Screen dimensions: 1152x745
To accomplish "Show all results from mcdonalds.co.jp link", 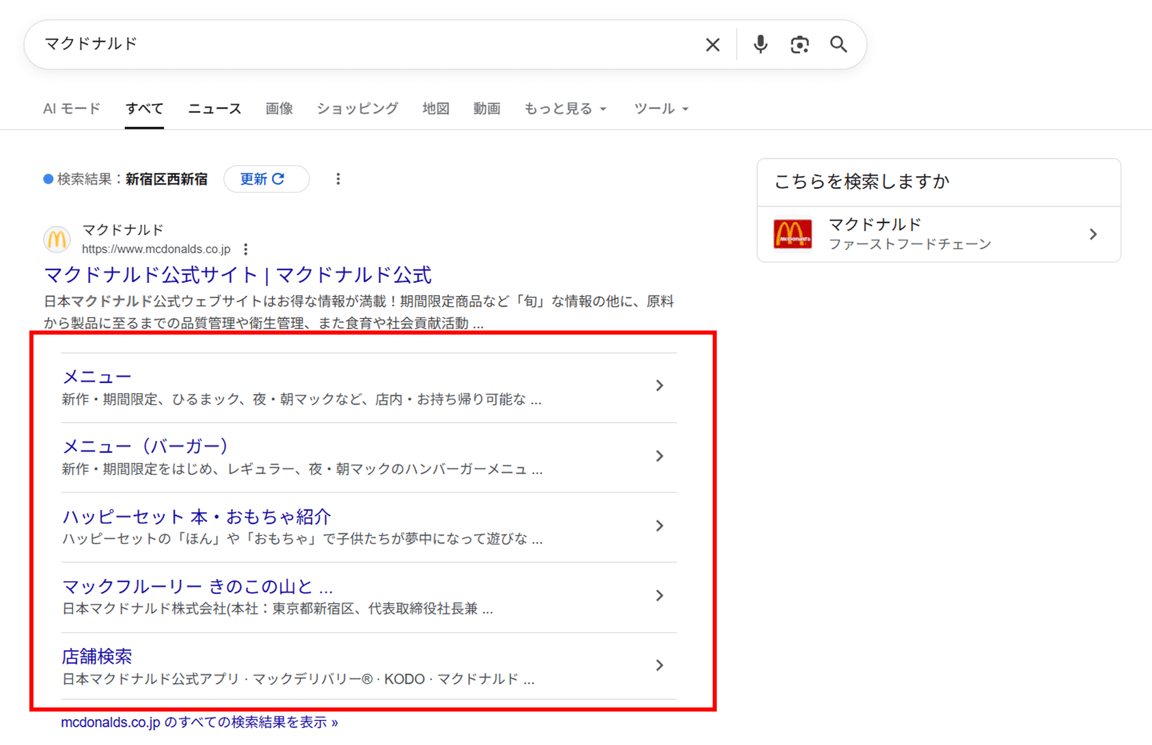I will pyautogui.click(x=199, y=722).
